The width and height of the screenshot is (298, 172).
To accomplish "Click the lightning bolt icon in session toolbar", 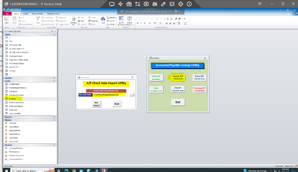I will click(120, 4).
